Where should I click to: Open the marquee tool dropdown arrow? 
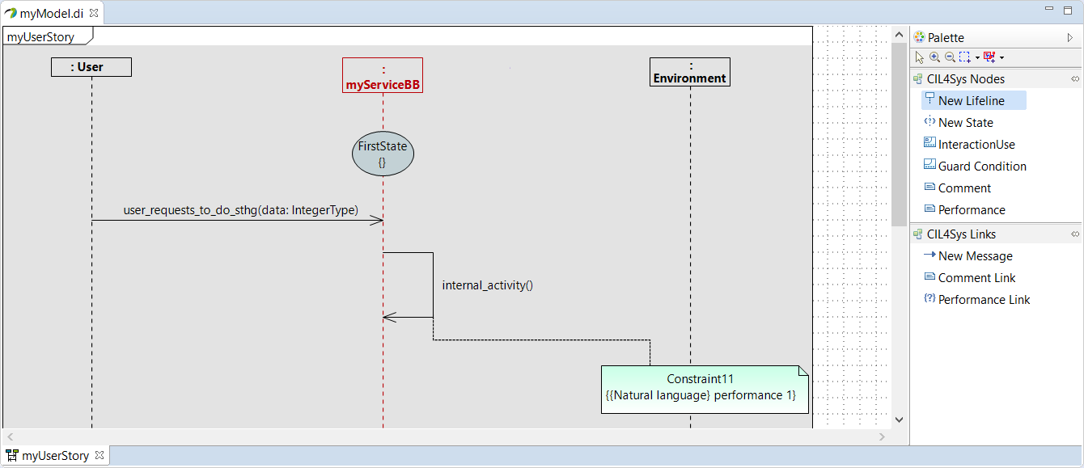[x=977, y=58]
